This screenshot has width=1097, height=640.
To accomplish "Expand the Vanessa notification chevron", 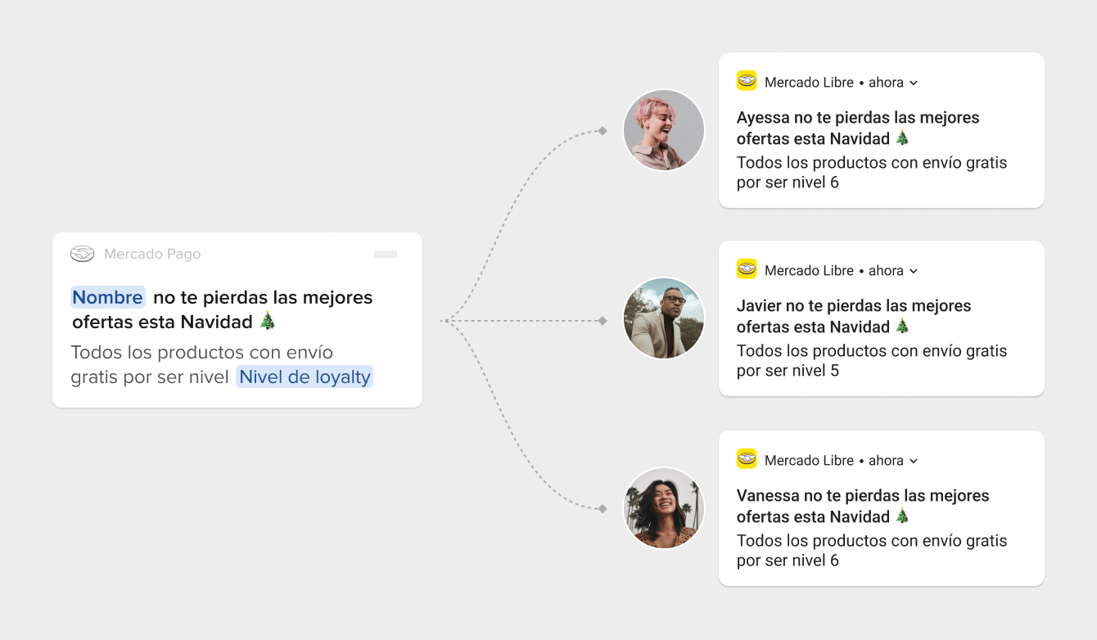I will coord(914,461).
